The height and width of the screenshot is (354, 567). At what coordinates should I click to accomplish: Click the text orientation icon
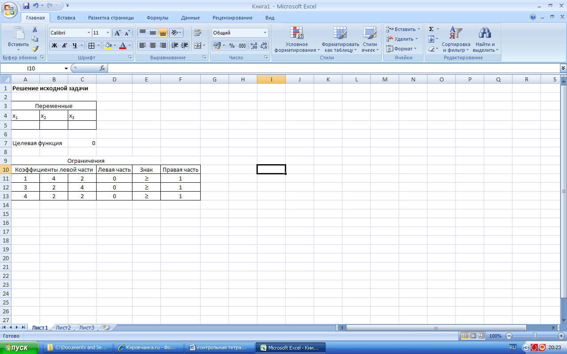pyautogui.click(x=176, y=33)
